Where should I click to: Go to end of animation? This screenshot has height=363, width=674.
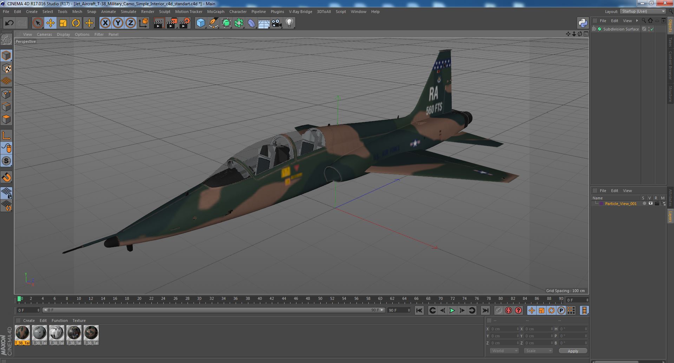point(485,310)
